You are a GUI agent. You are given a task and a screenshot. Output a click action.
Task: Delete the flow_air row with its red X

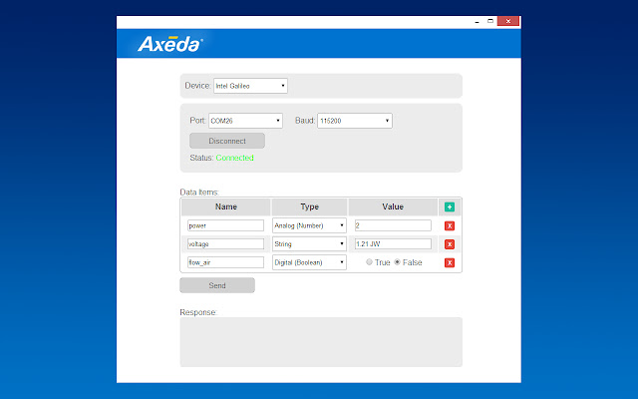(x=450, y=262)
